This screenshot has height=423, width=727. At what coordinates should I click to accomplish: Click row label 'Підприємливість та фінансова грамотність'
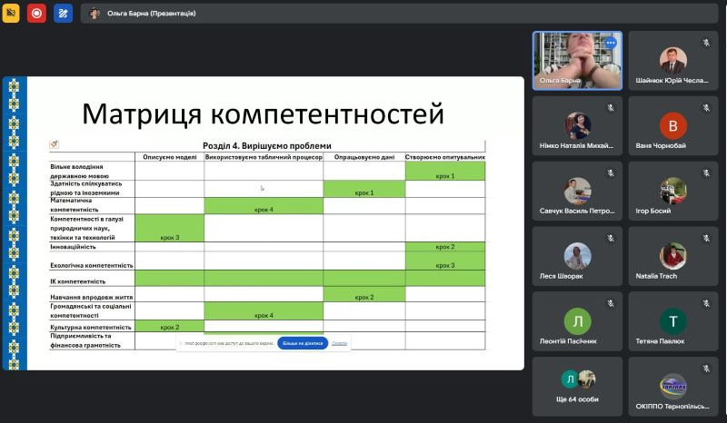coord(85,340)
